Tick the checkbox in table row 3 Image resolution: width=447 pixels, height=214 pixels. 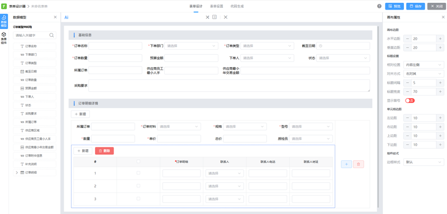click(138, 198)
